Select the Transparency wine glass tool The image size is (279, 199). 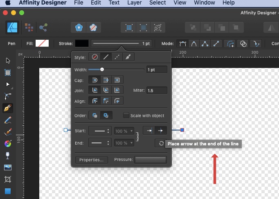(x=8, y=156)
